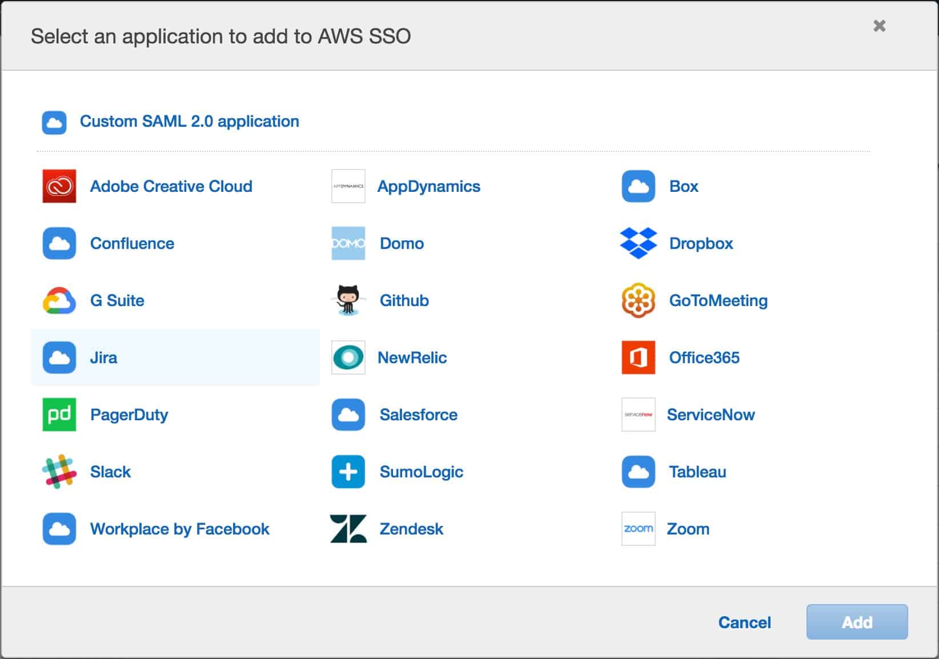
Task: Select the Box application name
Action: [x=684, y=186]
